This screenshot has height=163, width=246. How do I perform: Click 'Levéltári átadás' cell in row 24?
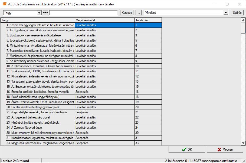pyautogui.click(x=105, y=128)
